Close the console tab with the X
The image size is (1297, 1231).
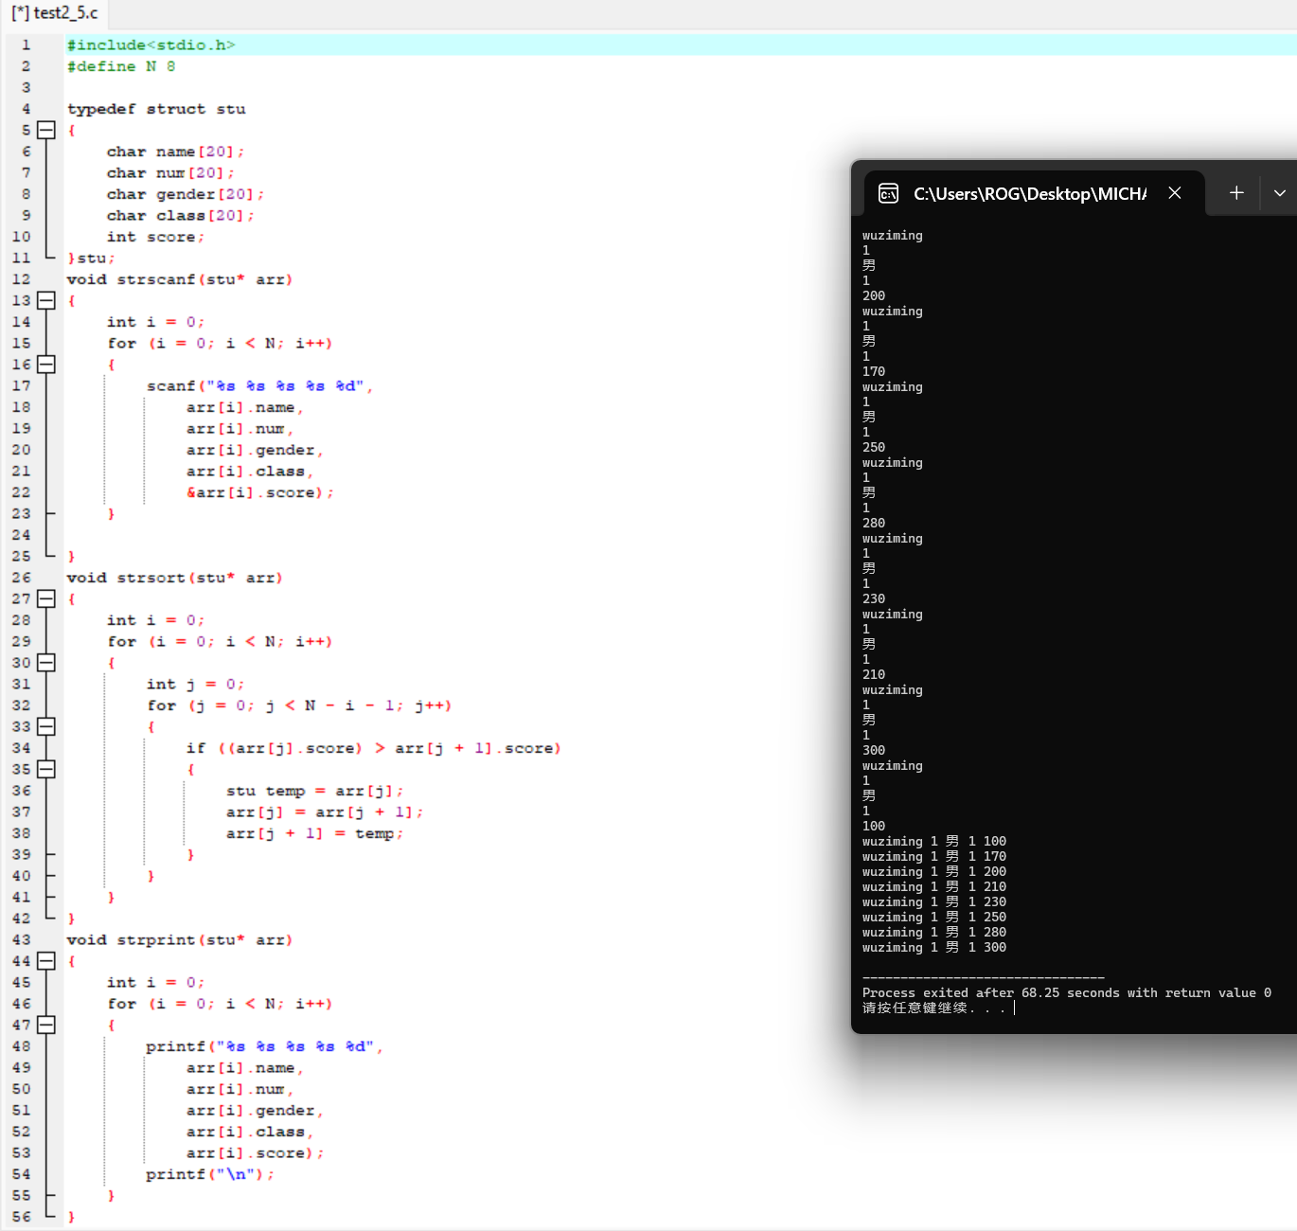(x=1175, y=193)
